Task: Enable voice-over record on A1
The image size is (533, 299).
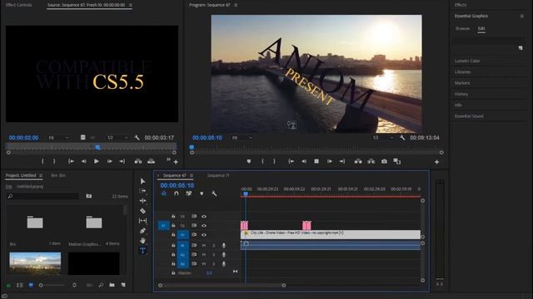Action: coord(224,245)
